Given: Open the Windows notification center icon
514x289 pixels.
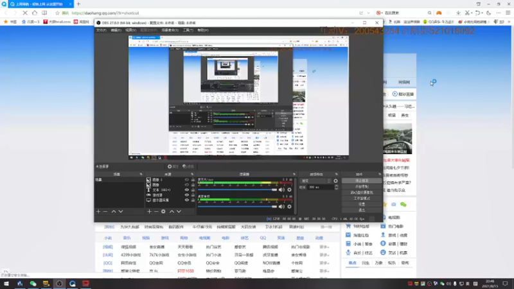Looking at the screenshot, I should click(505, 283).
